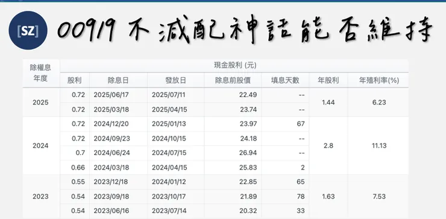Click the 除權息年度 column header
Screen dimensions: 446x219
[40, 73]
